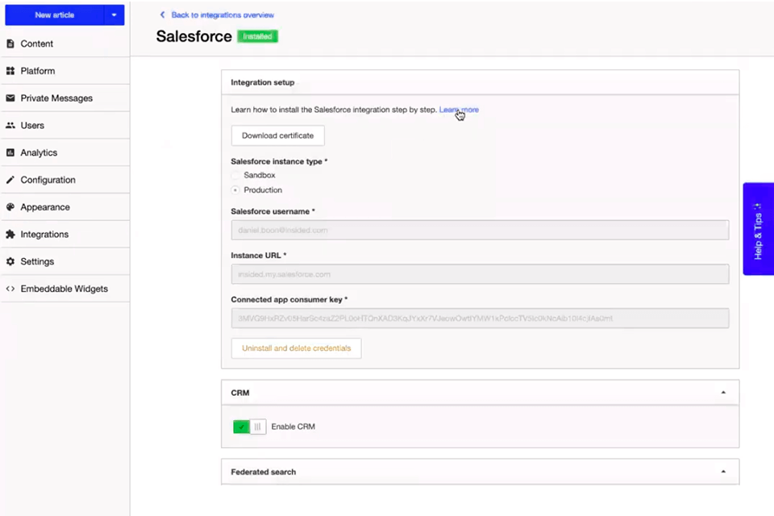The image size is (774, 516).
Task: Open the Help & Tips side tab
Action: [758, 228]
